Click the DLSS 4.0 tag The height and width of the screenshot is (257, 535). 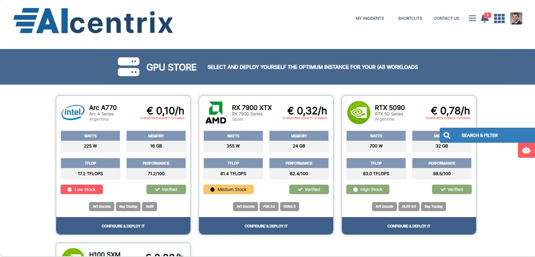(x=409, y=206)
